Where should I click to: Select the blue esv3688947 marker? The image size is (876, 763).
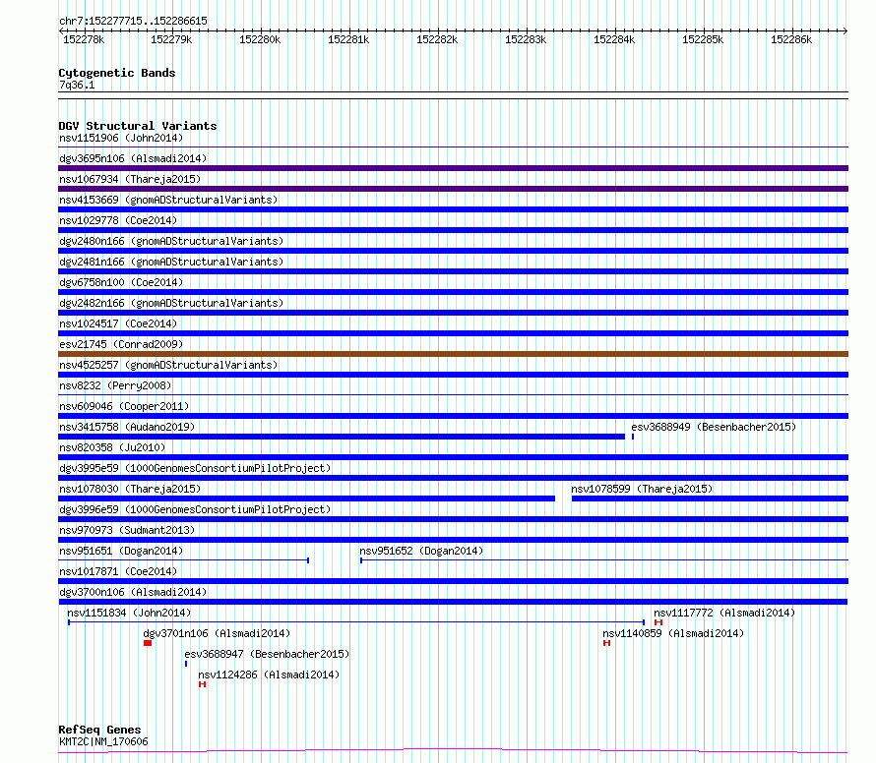pyautogui.click(x=186, y=664)
